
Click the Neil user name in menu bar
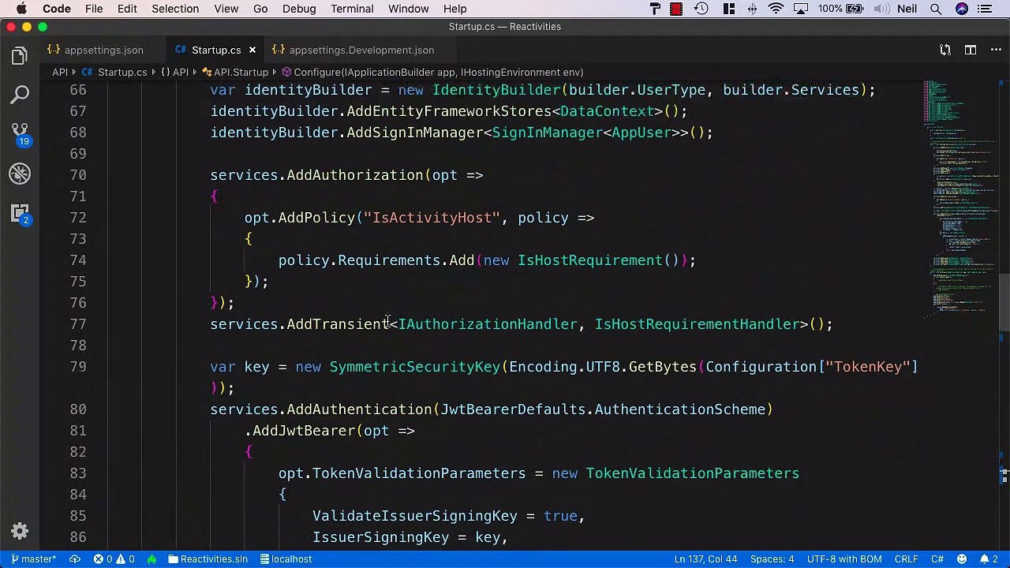coord(909,9)
